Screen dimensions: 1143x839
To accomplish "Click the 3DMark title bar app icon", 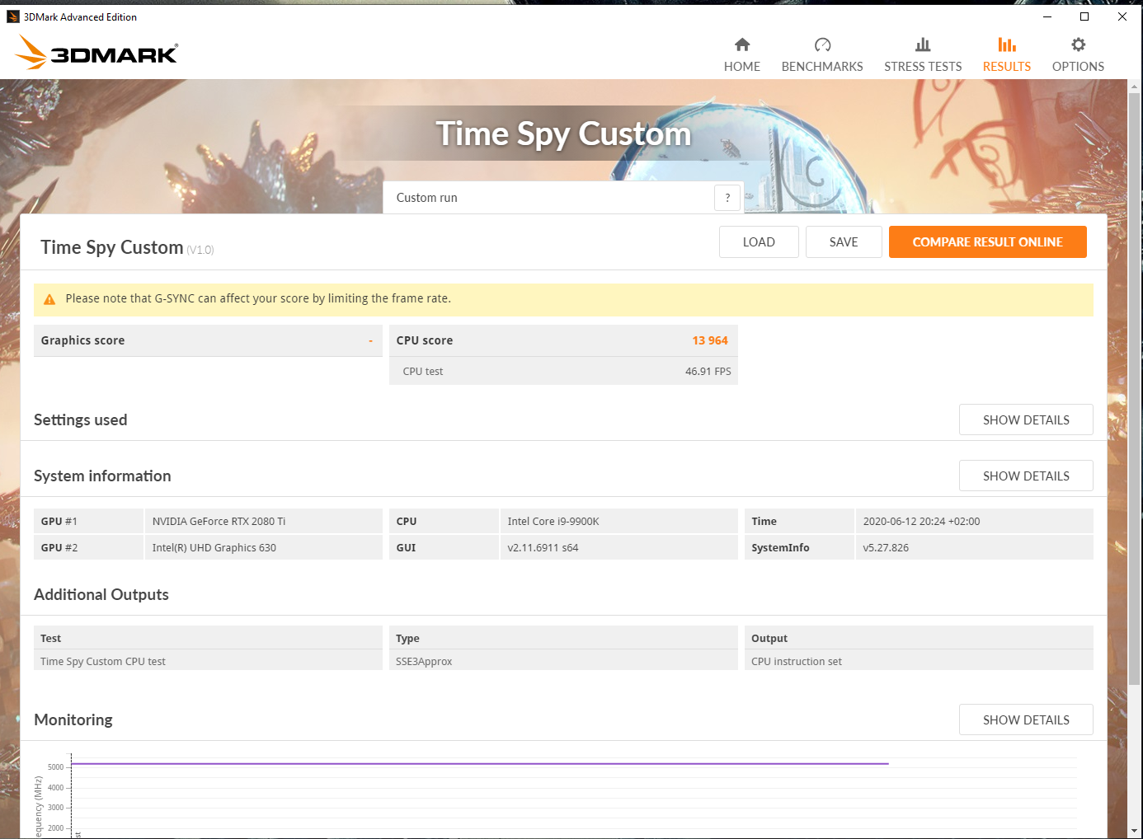I will click(x=13, y=16).
